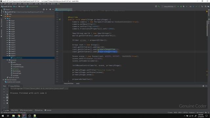This screenshot has width=210, height=118.
Task: Click Rerun icon in the Run panel
Action: pos(4,89)
